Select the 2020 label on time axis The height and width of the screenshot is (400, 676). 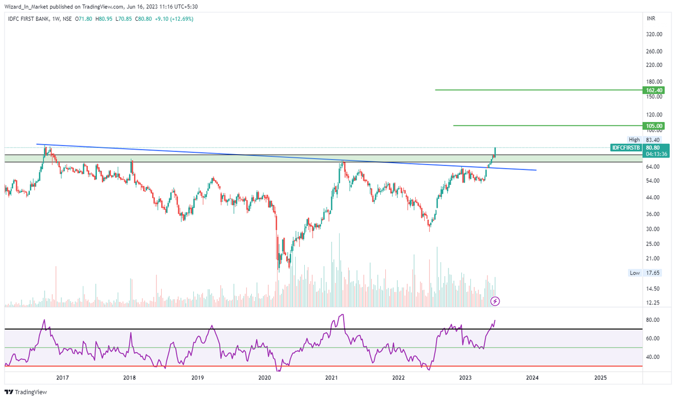[x=264, y=378]
